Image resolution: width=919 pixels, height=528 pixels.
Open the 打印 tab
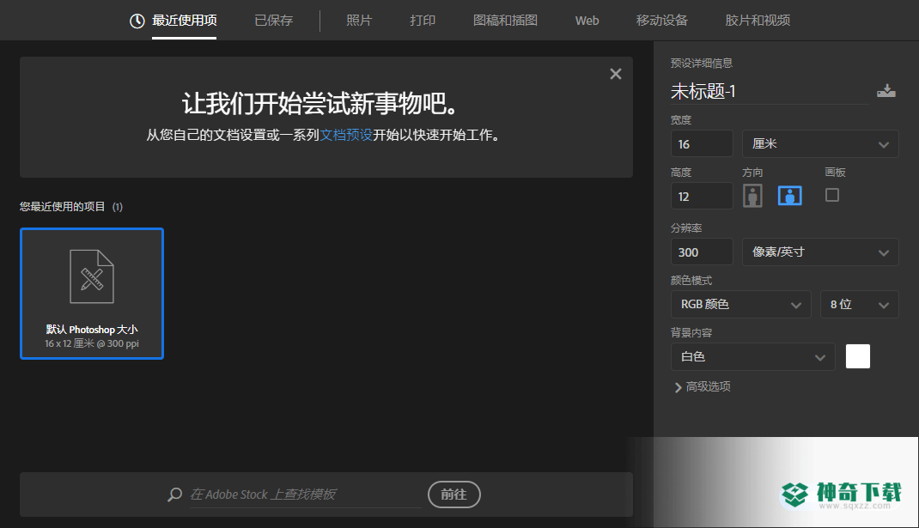(x=423, y=21)
